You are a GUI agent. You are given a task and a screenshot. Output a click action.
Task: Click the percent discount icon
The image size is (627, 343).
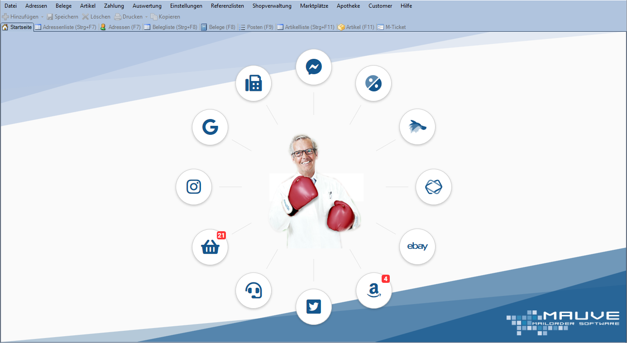pyautogui.click(x=374, y=84)
